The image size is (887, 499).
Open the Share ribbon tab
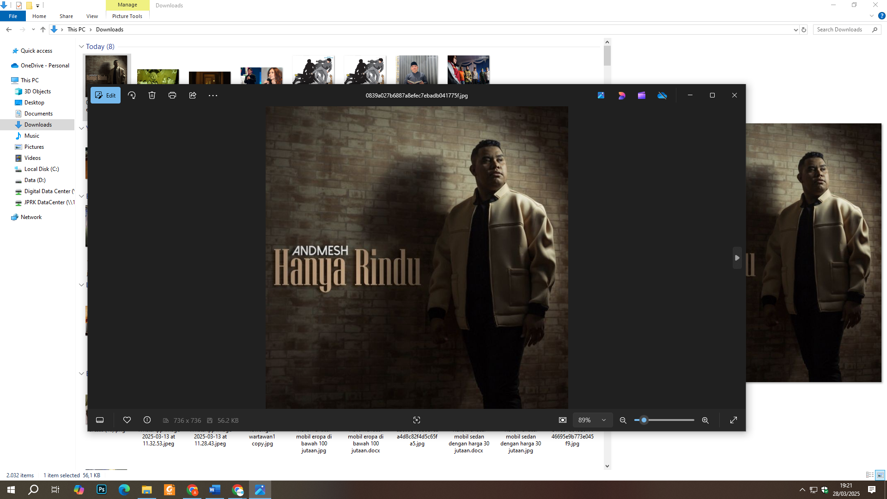pyautogui.click(x=66, y=16)
